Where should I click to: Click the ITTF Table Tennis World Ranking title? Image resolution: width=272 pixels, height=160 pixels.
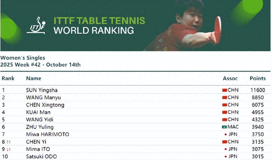click(99, 25)
